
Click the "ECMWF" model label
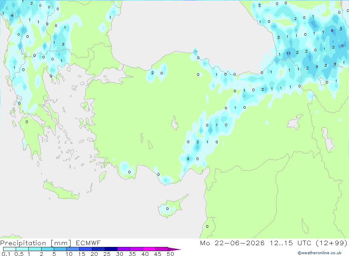[88, 243]
